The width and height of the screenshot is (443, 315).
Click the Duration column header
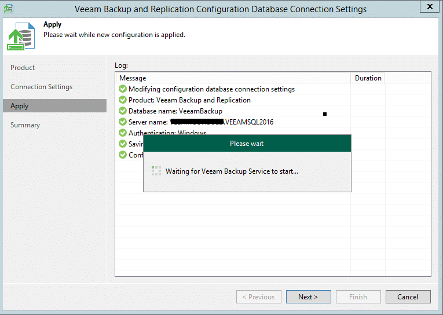point(368,78)
